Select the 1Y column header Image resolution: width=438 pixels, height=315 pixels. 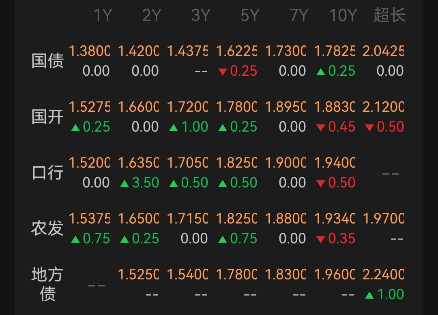103,15
